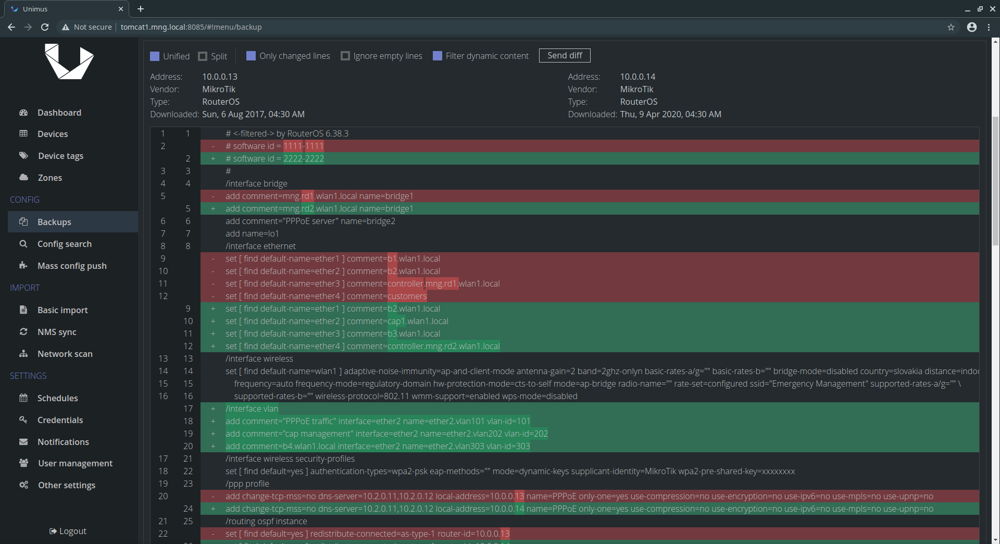Open the Schedules page

58,398
